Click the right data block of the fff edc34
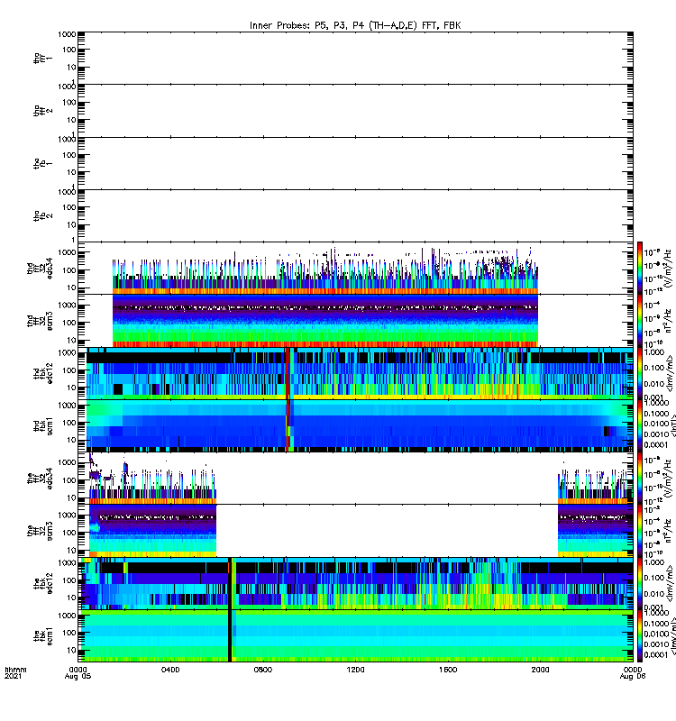This screenshot has width=676, height=721. pyautogui.click(x=593, y=487)
